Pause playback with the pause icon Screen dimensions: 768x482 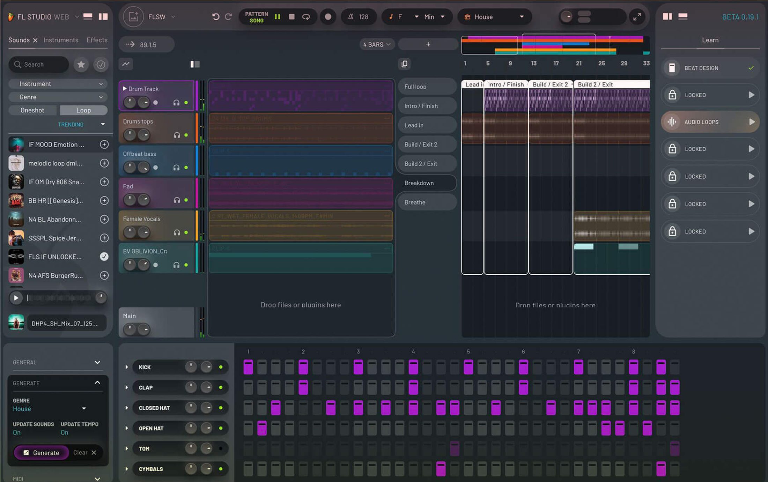point(278,16)
